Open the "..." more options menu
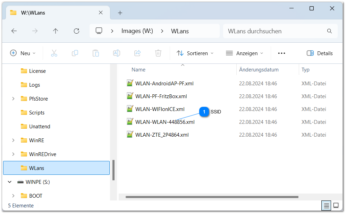Image resolution: width=346 pixels, height=214 pixels. pyautogui.click(x=281, y=53)
